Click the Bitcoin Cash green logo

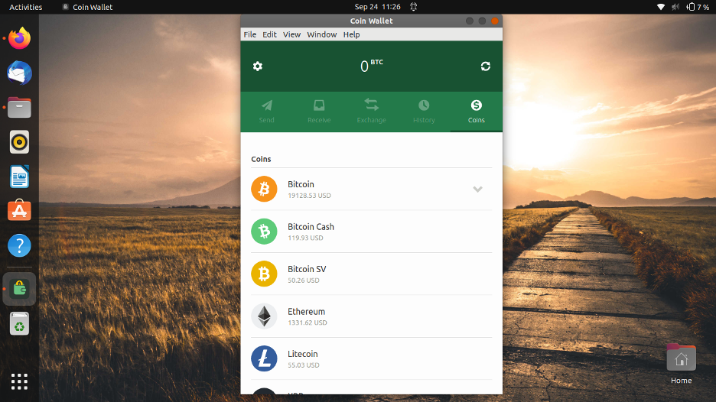coord(264,232)
